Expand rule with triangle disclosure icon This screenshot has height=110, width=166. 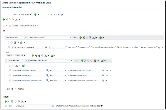[4, 26]
